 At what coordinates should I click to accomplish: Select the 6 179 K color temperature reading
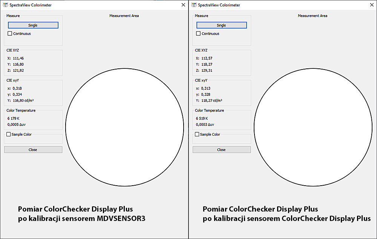[14, 118]
